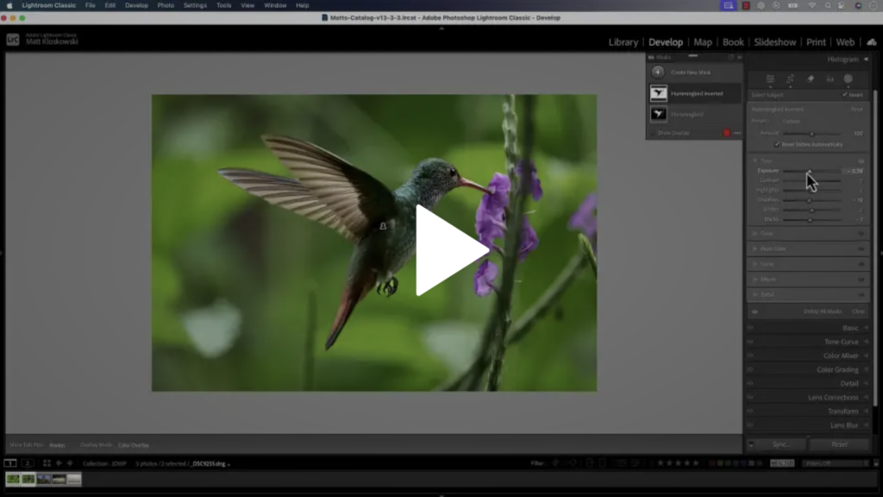Click the Create New Mask plus icon
This screenshot has height=497, width=883.
(x=658, y=72)
